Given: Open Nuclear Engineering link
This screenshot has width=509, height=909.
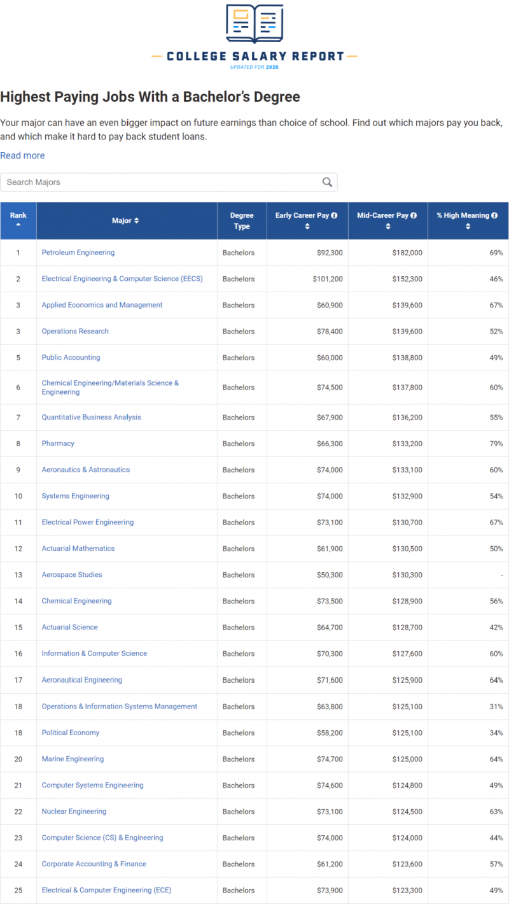Looking at the screenshot, I should point(74,812).
